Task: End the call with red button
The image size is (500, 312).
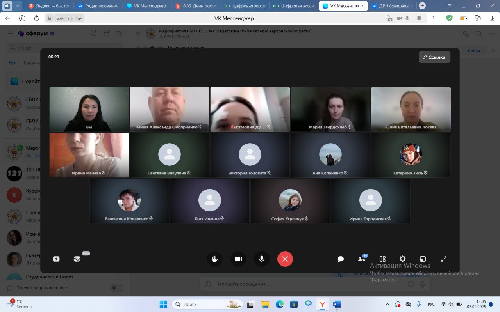Action: click(285, 259)
